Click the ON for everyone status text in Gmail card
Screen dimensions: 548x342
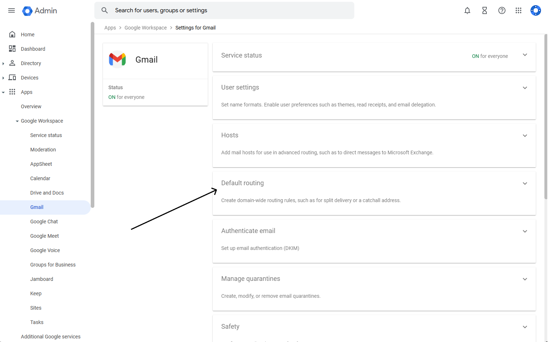126,97
